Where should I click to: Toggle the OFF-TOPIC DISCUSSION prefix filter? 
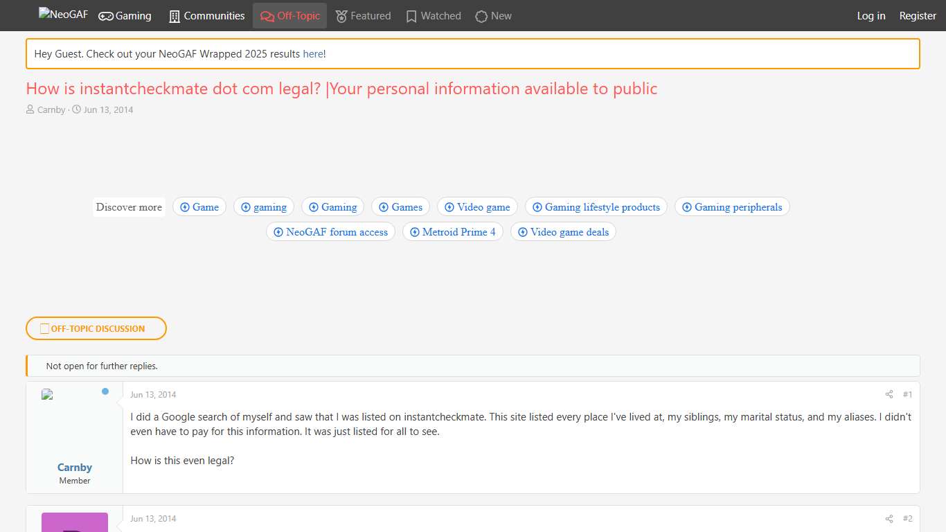[x=96, y=328]
